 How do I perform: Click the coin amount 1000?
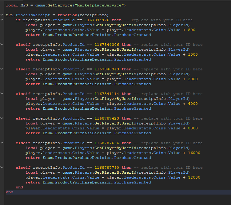point(193,54)
